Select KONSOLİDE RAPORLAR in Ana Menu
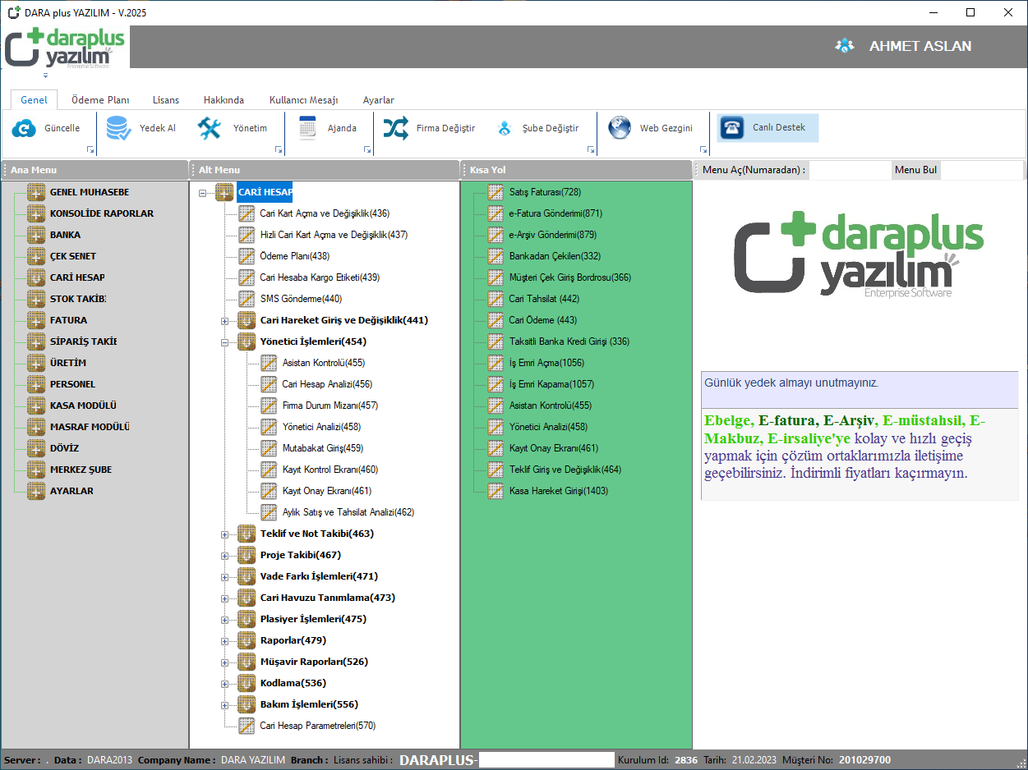Viewport: 1028px width, 770px height. [102, 213]
